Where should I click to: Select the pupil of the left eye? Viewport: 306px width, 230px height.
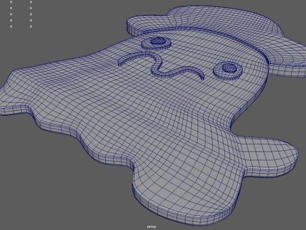[x=158, y=41]
